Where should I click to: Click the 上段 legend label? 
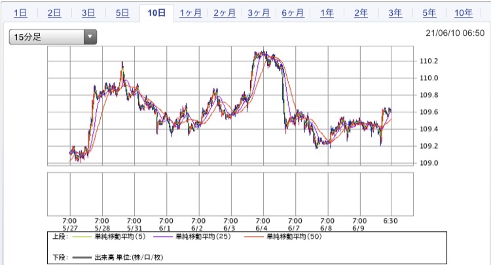(60, 236)
